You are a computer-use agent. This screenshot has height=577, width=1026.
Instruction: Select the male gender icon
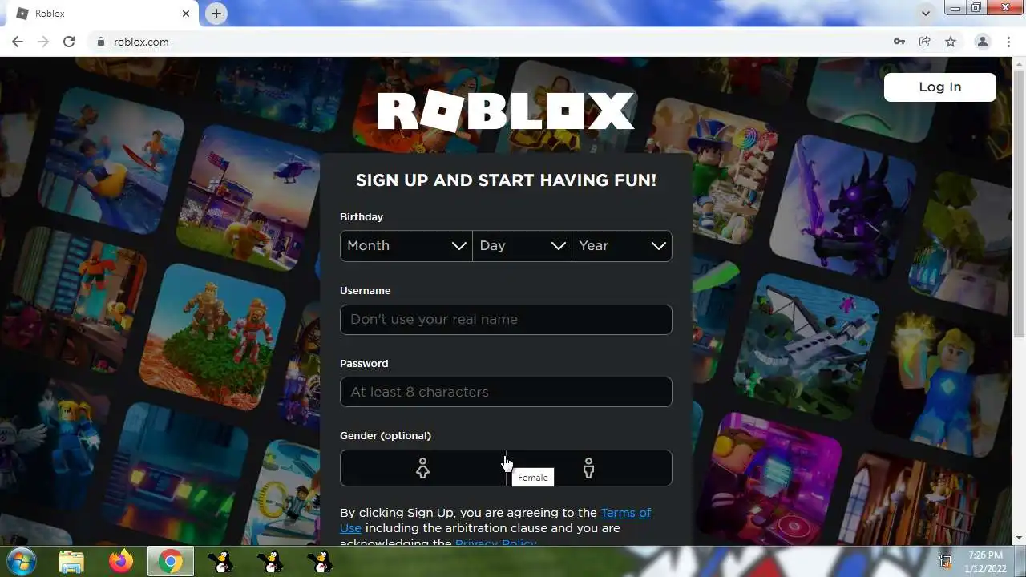588,468
